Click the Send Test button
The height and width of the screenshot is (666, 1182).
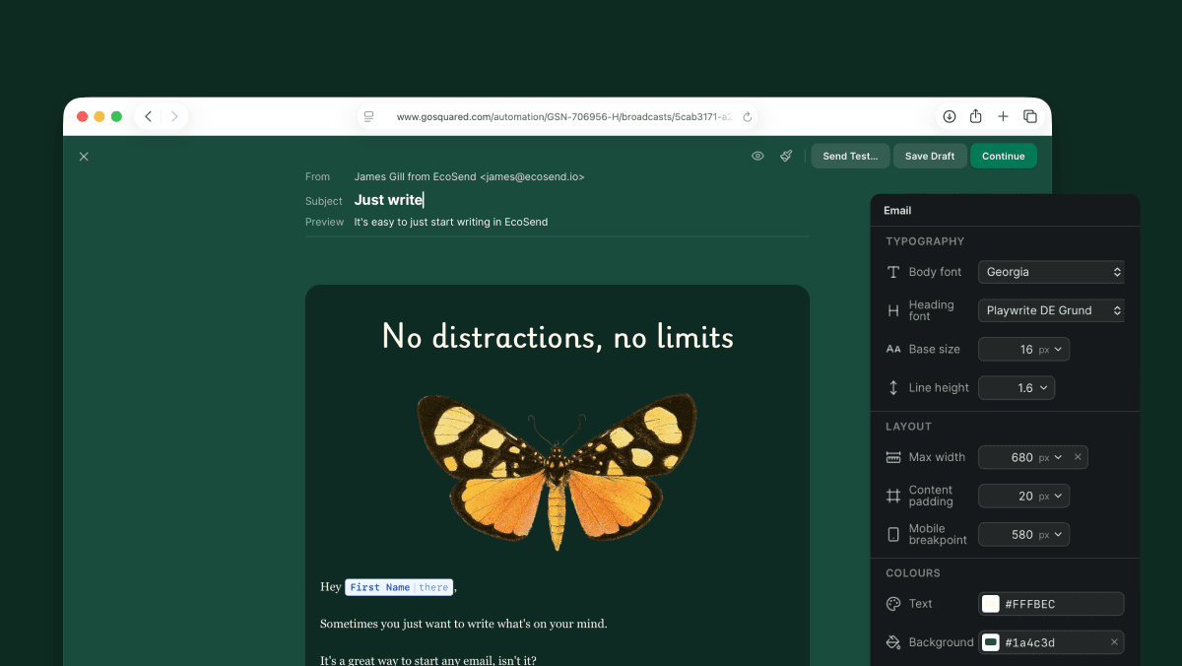coord(850,156)
